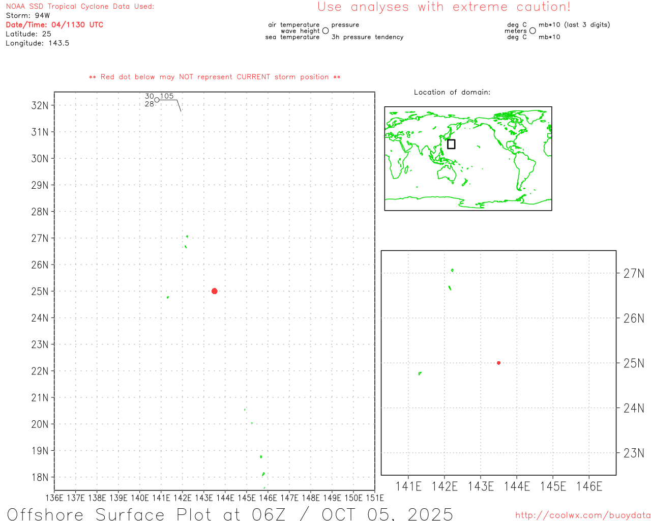Screen dimensions: 651x521
Task: Click '29N' label on main plot axis
Action: (40, 185)
